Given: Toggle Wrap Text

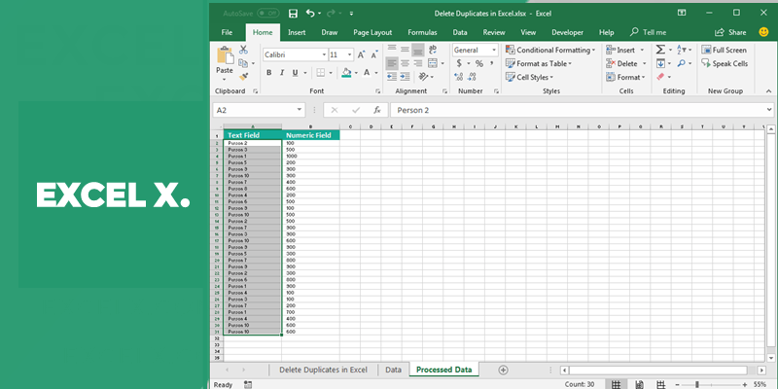Looking at the screenshot, I should coord(433,50).
